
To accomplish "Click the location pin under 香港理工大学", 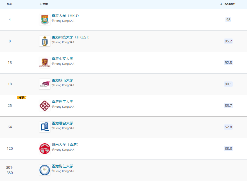I will [x=53, y=107].
